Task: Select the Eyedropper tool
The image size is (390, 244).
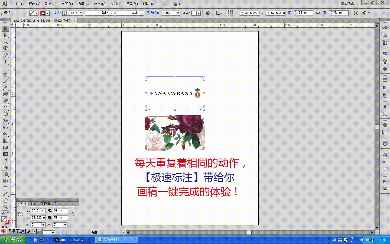Action: click(5, 160)
